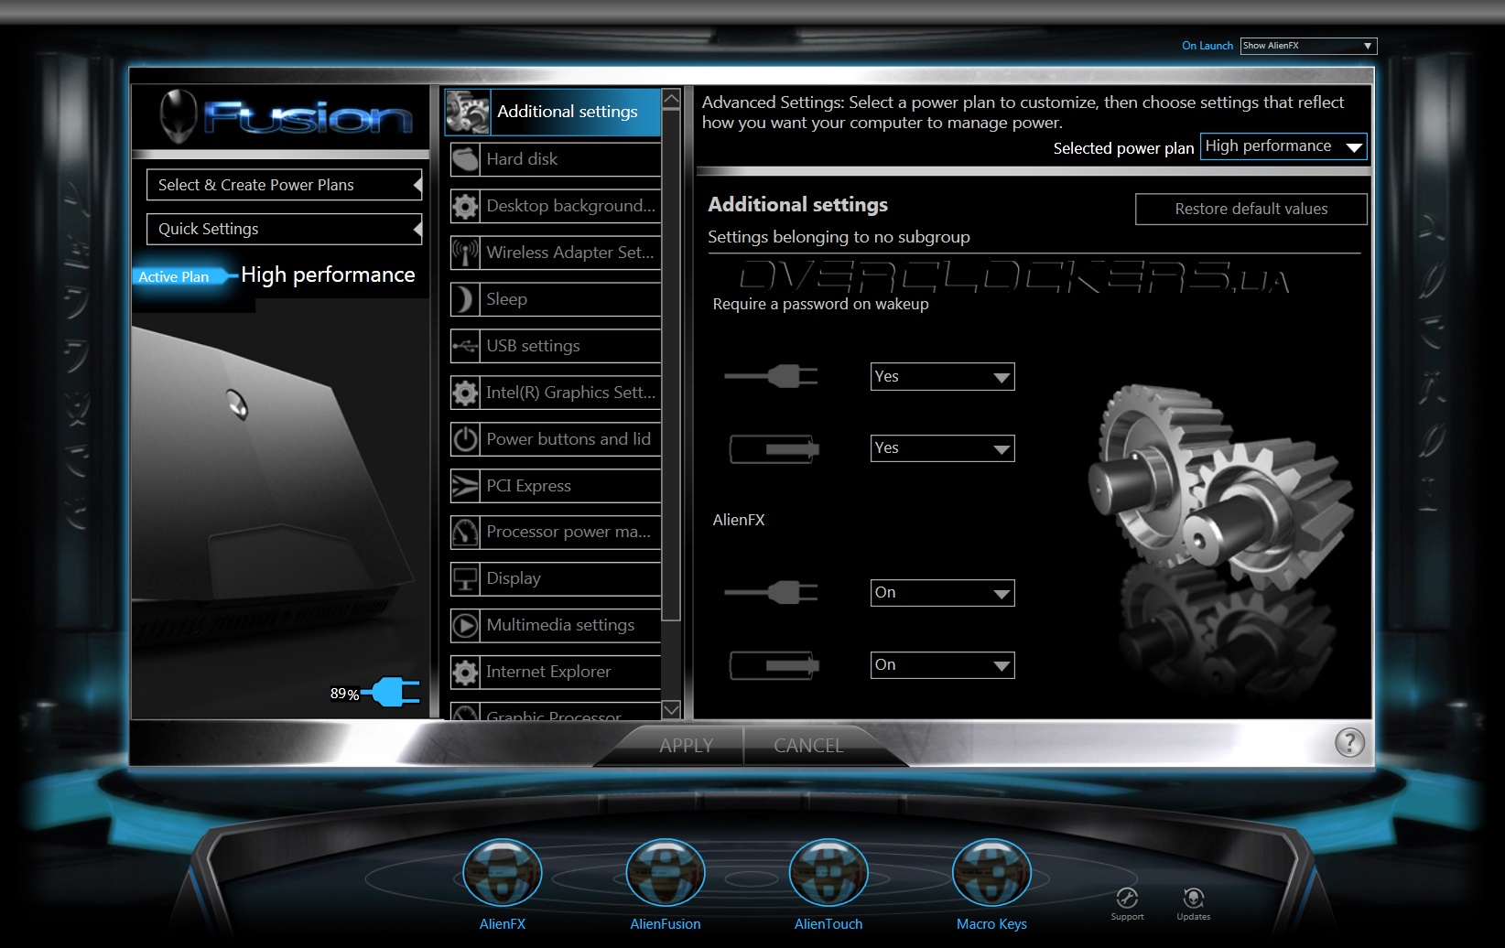Click Restore default values button
Screen dimensions: 1505x948
pos(1251,209)
